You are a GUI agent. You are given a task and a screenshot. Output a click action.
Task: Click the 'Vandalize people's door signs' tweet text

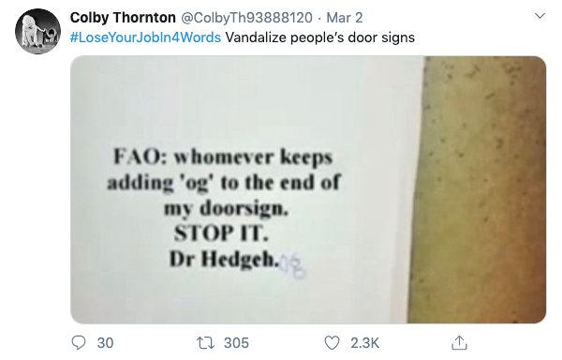320,37
